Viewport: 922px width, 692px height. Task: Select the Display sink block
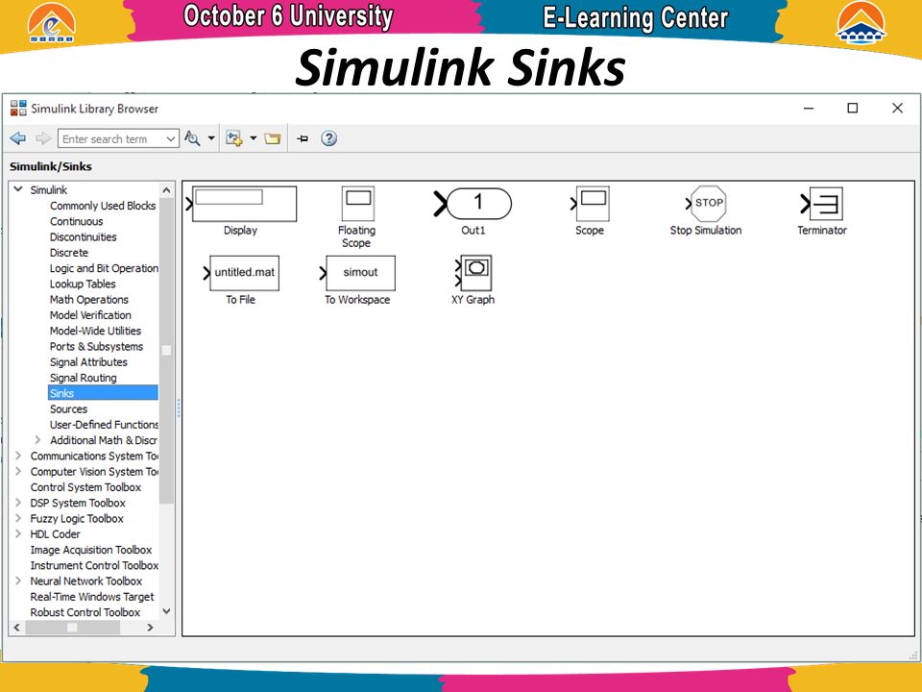click(244, 204)
